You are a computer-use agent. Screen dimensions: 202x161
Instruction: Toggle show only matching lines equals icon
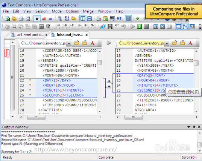(x=51, y=19)
